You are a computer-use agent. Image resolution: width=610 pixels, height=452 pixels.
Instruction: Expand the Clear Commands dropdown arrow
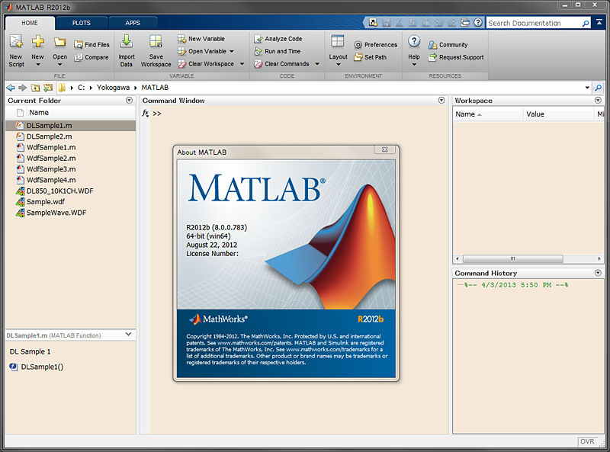coord(317,64)
